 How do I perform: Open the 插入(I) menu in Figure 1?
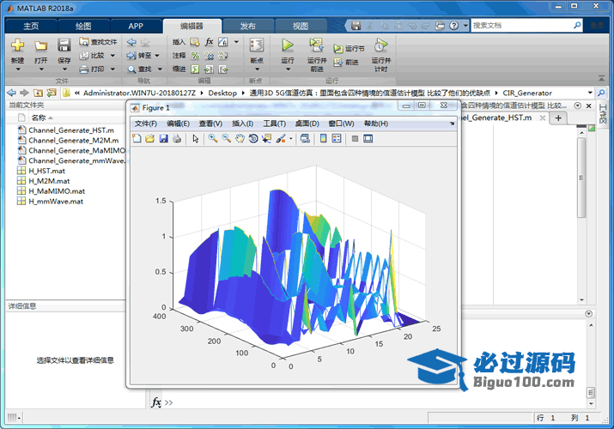coord(242,124)
